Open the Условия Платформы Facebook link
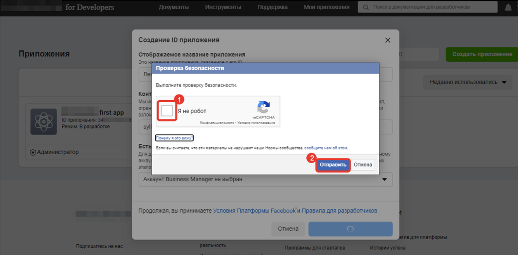 (x=254, y=211)
